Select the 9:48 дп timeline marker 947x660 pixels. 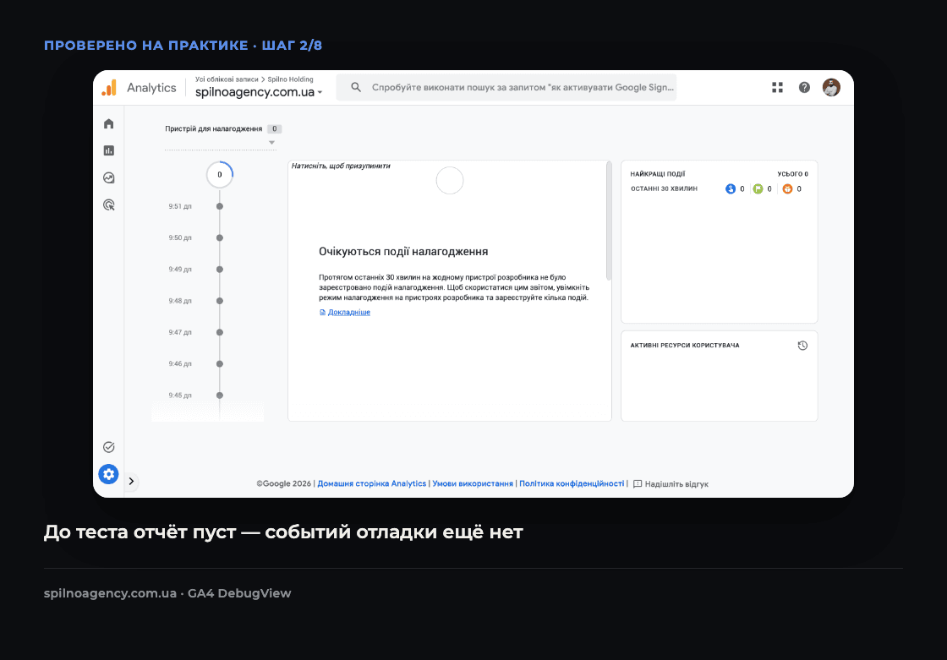pos(220,301)
